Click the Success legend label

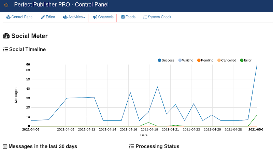(168, 61)
